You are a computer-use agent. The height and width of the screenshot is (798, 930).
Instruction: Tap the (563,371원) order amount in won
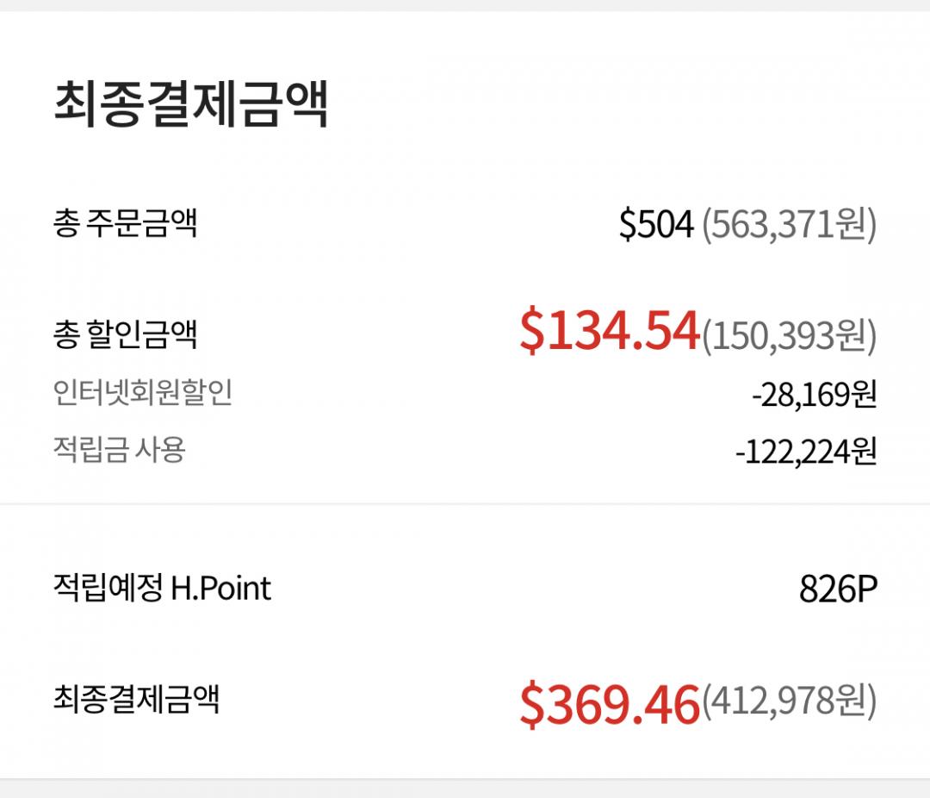789,225
